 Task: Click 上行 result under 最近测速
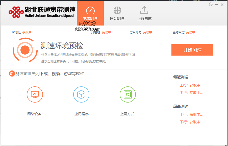(x=191, y=85)
